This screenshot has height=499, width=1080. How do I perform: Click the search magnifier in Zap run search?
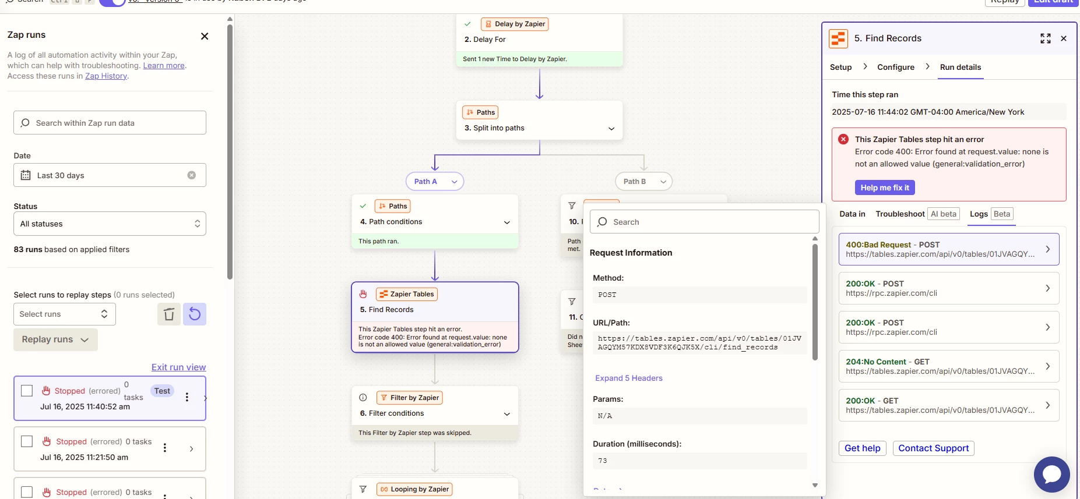25,123
